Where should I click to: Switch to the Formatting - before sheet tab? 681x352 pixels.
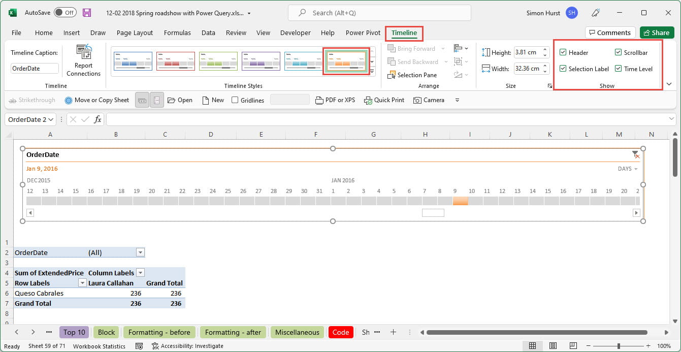[x=159, y=332]
